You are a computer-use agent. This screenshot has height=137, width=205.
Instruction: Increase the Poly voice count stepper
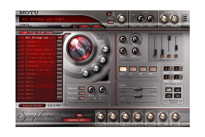coord(114,13)
